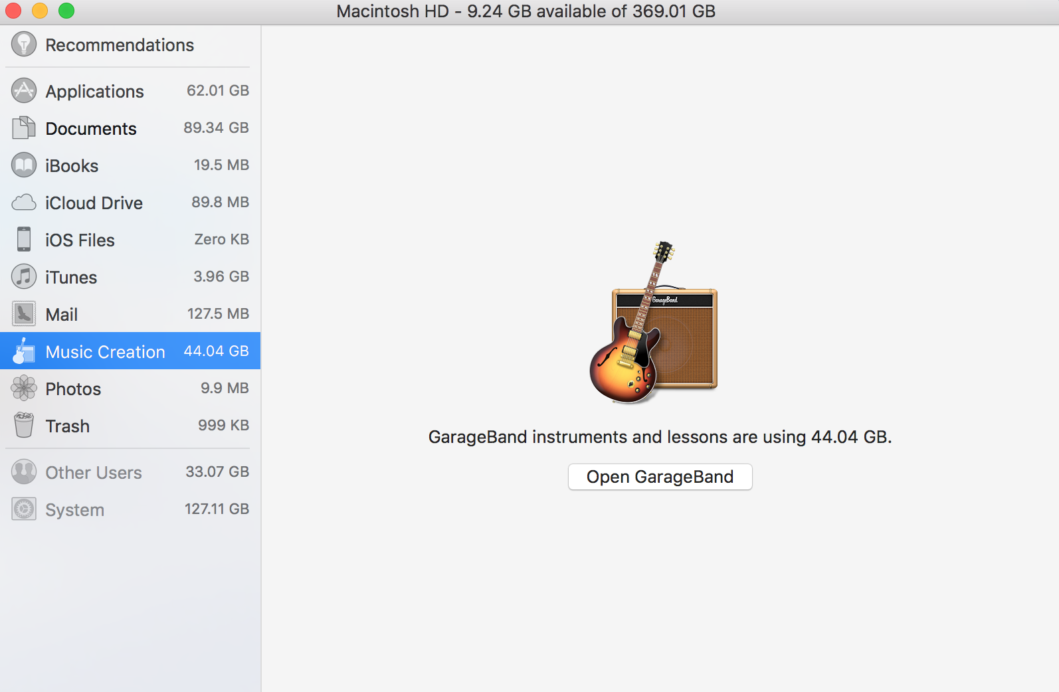This screenshot has height=692, width=1059.
Task: Select the Mail category label
Action: [x=62, y=314]
